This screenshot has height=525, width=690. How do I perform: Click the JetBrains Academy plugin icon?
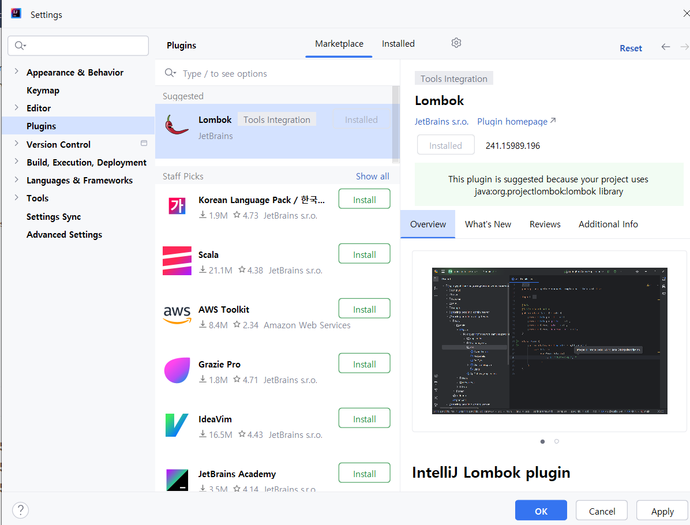coord(177,479)
